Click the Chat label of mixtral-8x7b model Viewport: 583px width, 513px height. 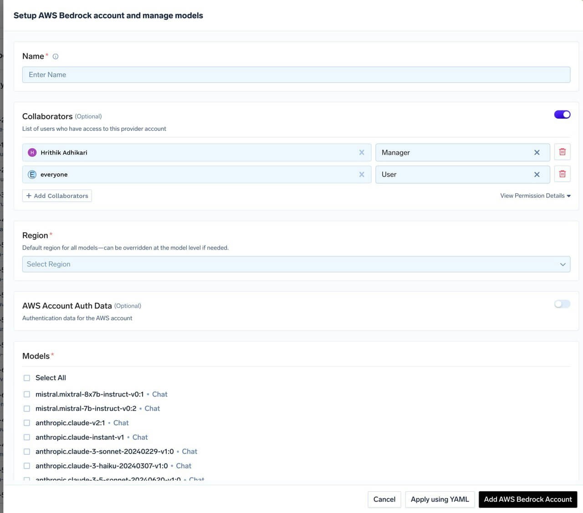(x=159, y=394)
